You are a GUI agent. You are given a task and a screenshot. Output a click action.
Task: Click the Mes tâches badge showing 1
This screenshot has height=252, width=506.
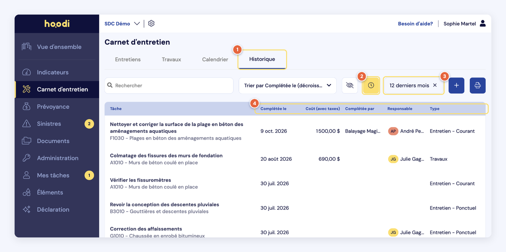pyautogui.click(x=89, y=175)
